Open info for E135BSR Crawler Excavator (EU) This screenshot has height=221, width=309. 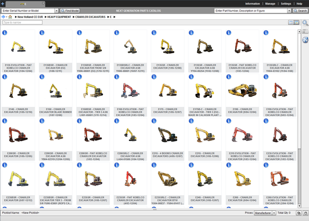pyautogui.click(x=42, y=33)
